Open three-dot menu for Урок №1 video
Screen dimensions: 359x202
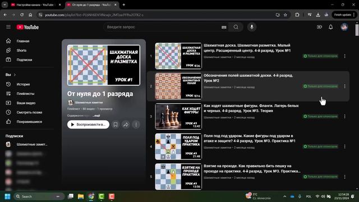tap(344, 56)
